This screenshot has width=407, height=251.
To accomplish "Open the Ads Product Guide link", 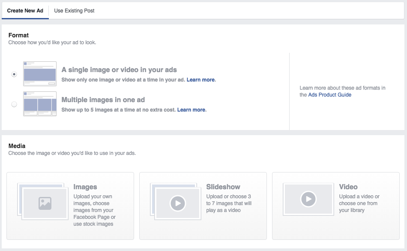I will 329,95.
